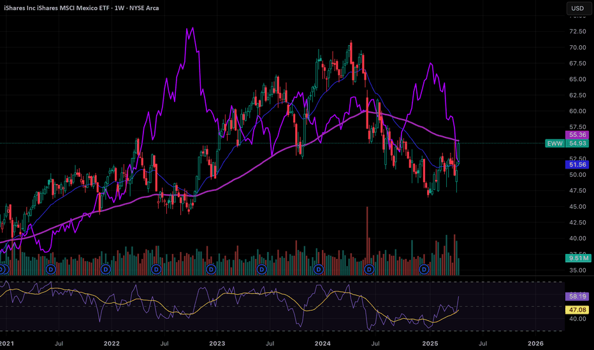Image resolution: width=594 pixels, height=350 pixels.
Task: Click the yellow 47.08 RSI average label
Action: point(577,309)
